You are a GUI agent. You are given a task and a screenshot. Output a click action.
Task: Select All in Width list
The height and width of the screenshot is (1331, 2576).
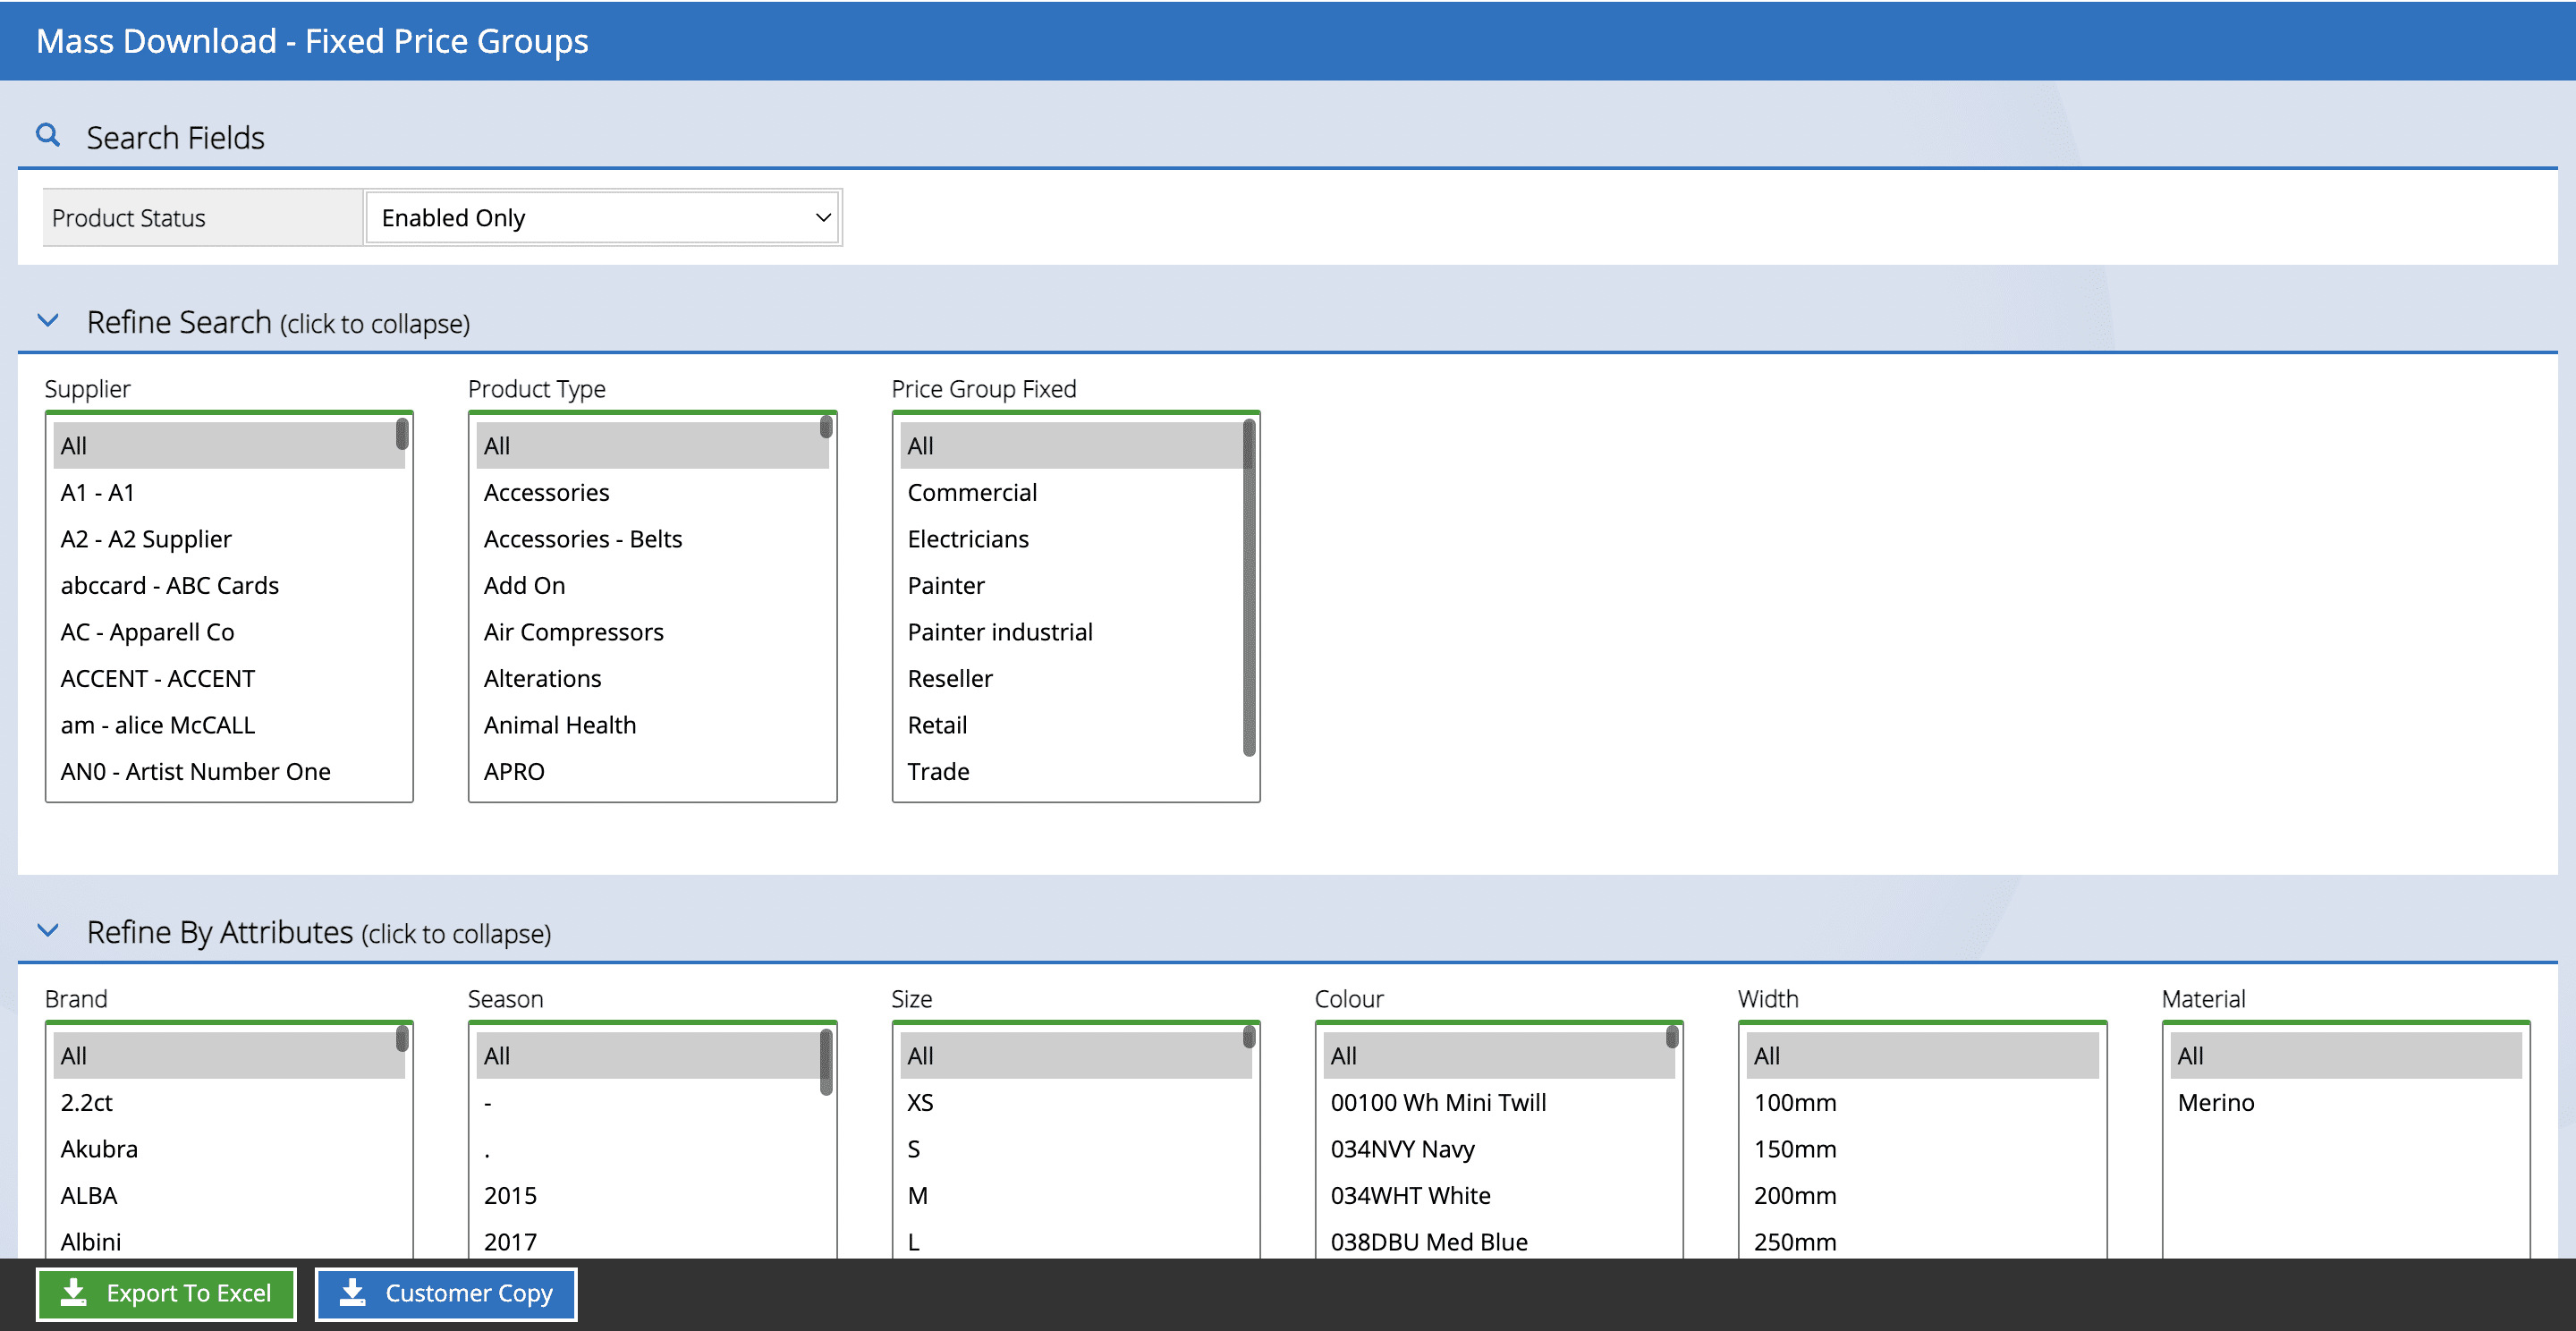coord(1922,1055)
